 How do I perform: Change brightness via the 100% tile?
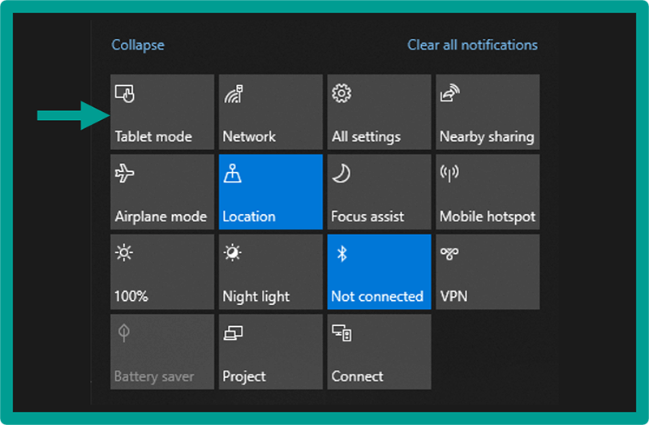click(162, 272)
